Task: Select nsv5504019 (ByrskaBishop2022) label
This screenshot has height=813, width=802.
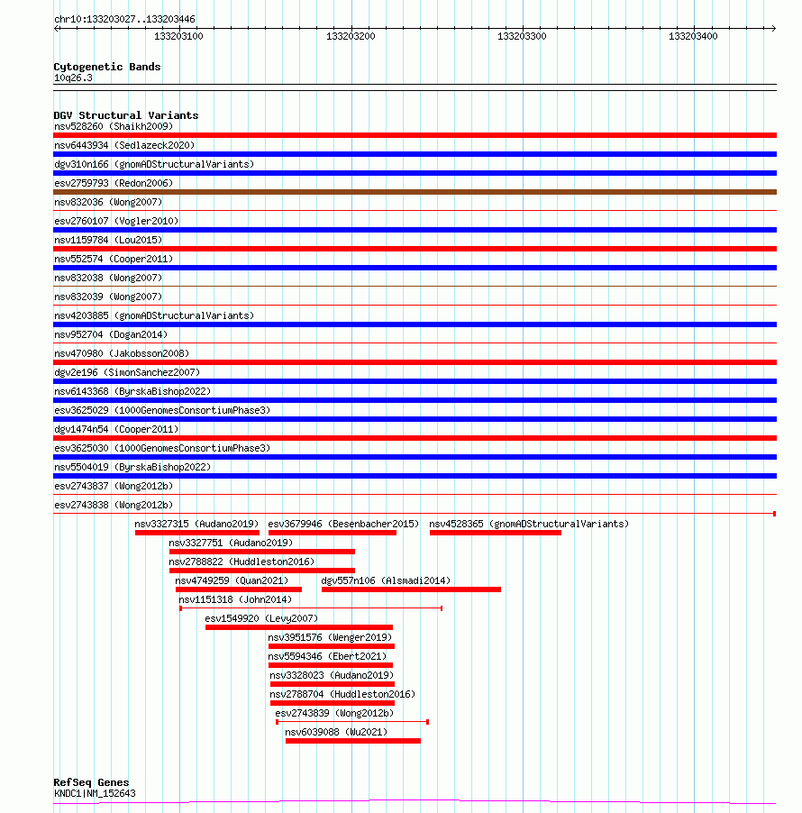Action: click(132, 467)
